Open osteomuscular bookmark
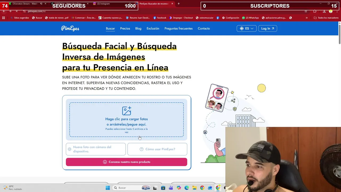The height and width of the screenshot is (192, 341). [205, 18]
